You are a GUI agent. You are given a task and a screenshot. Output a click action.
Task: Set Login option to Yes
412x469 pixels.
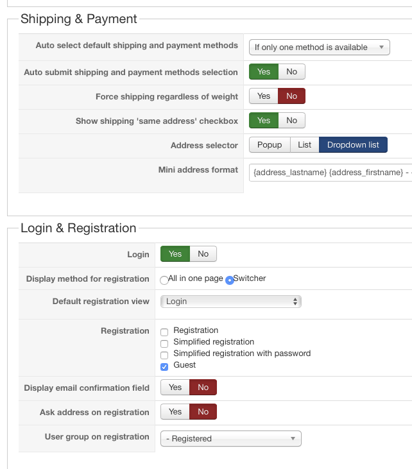pos(175,254)
